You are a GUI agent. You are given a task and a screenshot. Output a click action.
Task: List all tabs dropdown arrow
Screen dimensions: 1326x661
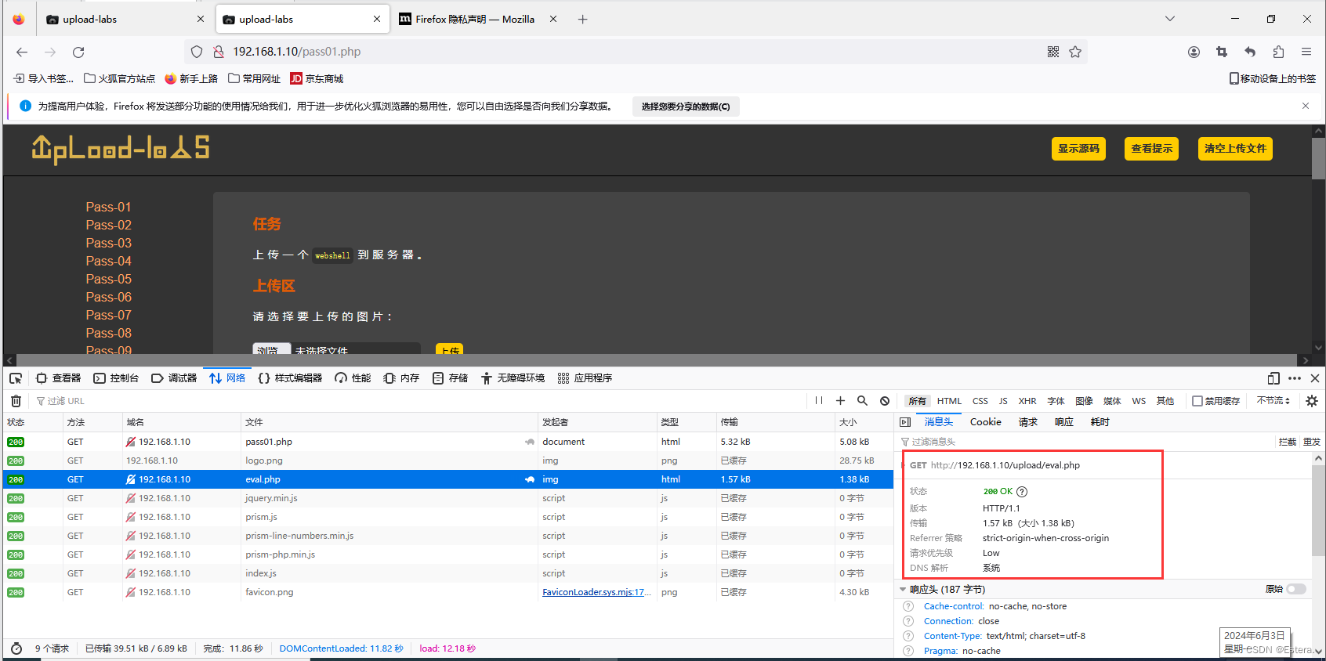point(1170,19)
